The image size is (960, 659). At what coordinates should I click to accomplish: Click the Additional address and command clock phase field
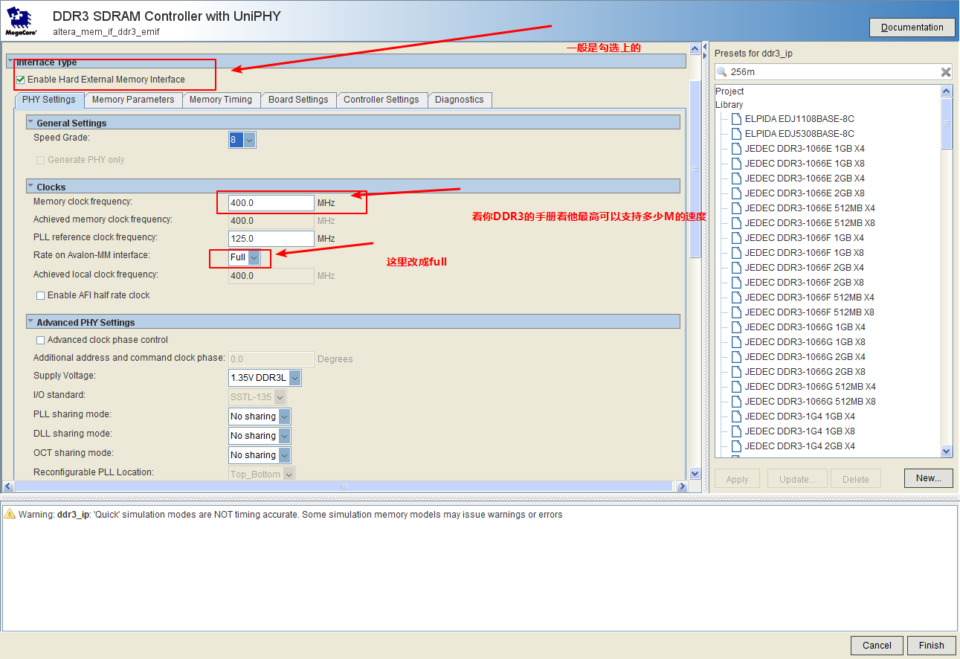[x=271, y=359]
